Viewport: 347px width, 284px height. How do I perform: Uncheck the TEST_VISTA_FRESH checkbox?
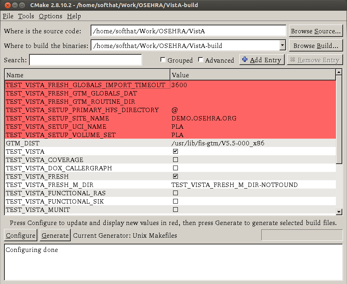click(x=175, y=176)
